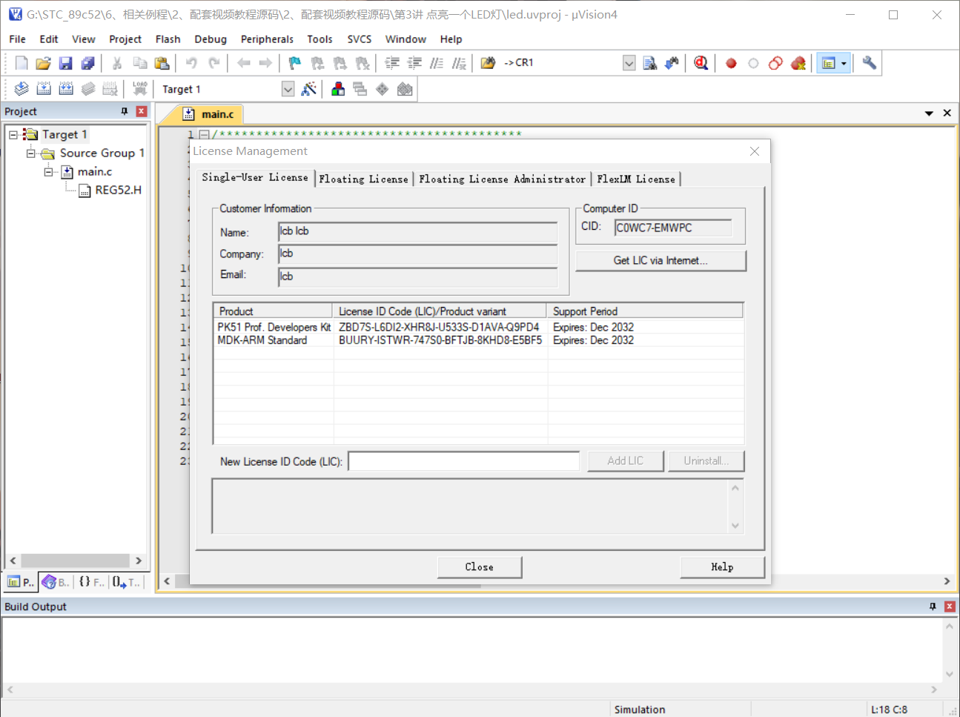Switch to the Books panel tab
This screenshot has width=960, height=717.
56,583
